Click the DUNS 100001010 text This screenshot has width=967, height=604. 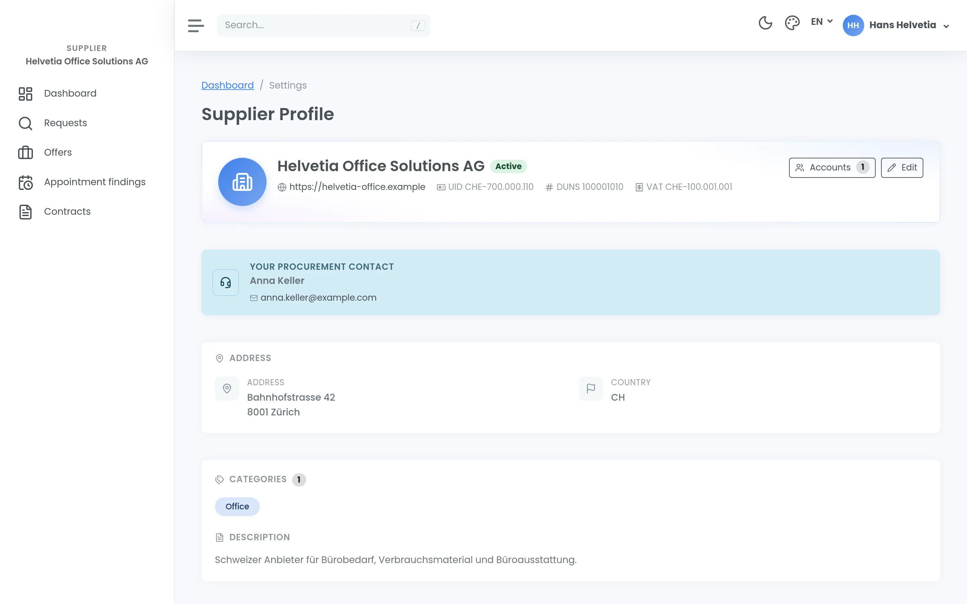tap(590, 187)
